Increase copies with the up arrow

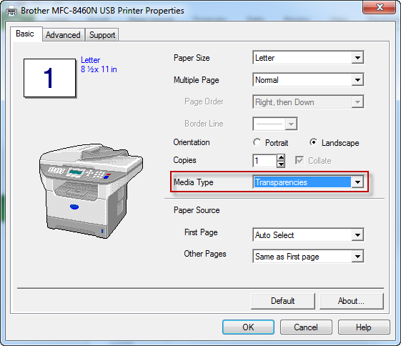point(281,157)
